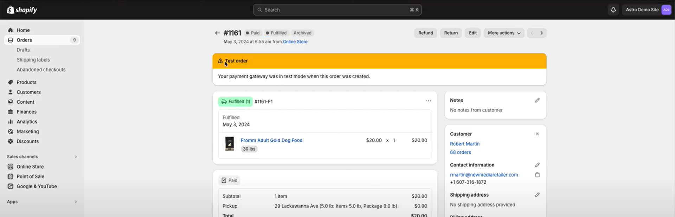Expand the Sales channels section
The height and width of the screenshot is (217, 675).
click(76, 157)
